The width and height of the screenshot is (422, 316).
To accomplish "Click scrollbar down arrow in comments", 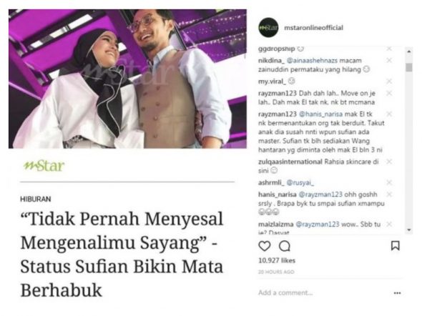I will (409, 230).
